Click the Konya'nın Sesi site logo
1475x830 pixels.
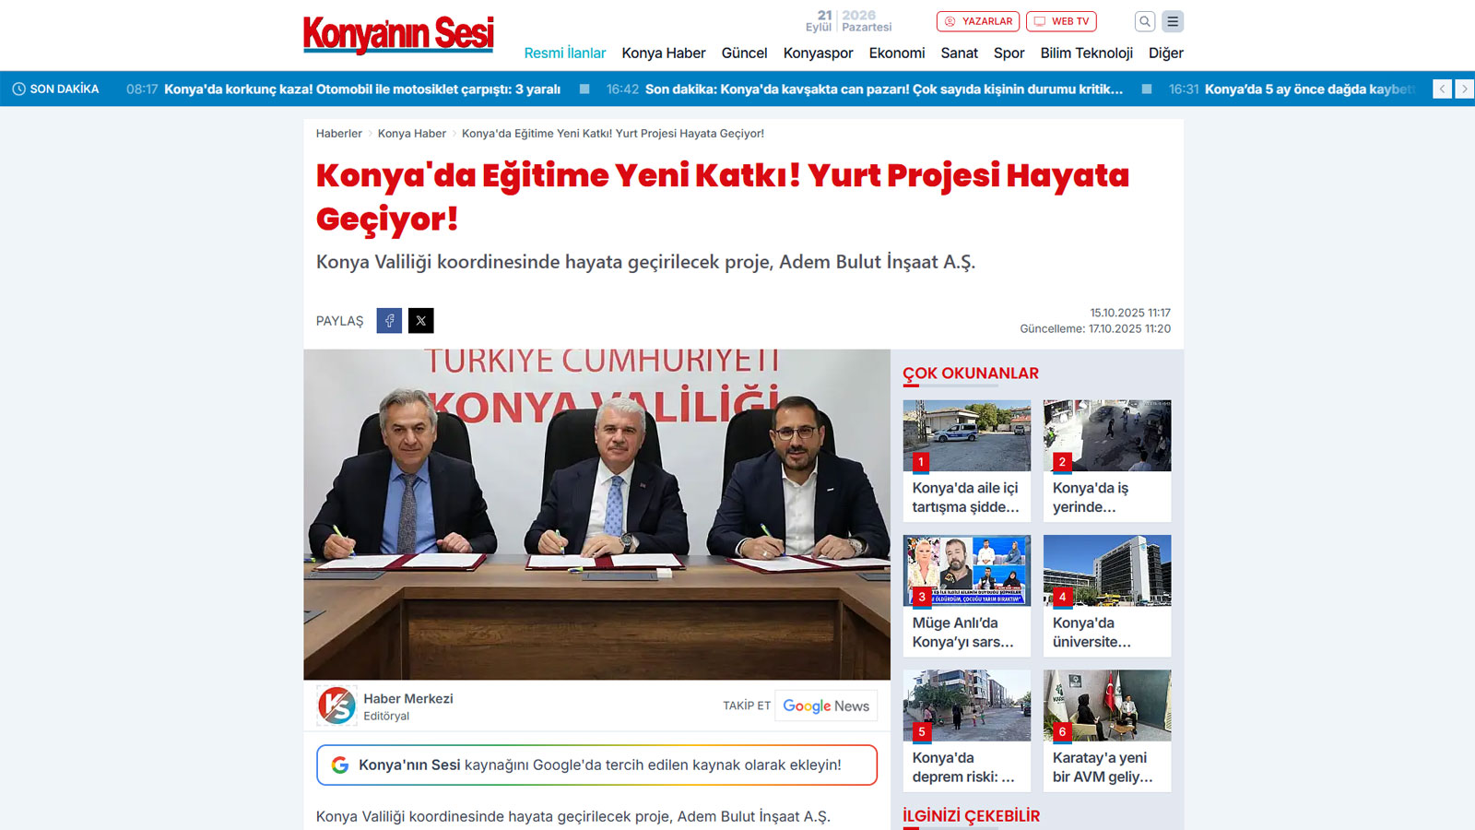pos(398,35)
